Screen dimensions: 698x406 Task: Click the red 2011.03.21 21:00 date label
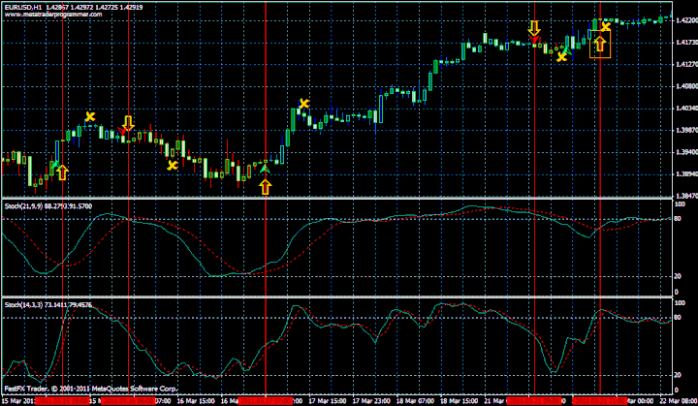click(600, 401)
